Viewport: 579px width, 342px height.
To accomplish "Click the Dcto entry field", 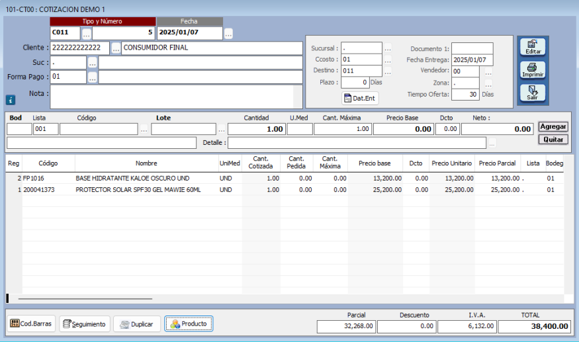I will point(447,129).
